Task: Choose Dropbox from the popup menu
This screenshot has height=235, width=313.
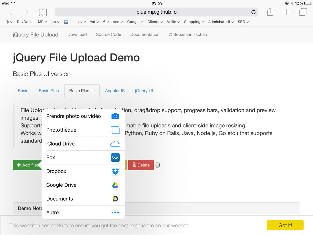Action: 83,171
